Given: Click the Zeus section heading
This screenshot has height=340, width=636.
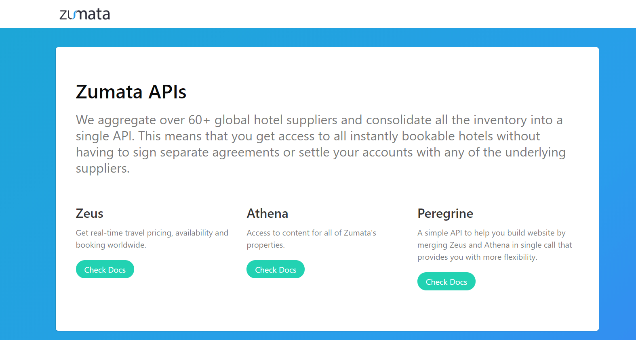Looking at the screenshot, I should (90, 213).
